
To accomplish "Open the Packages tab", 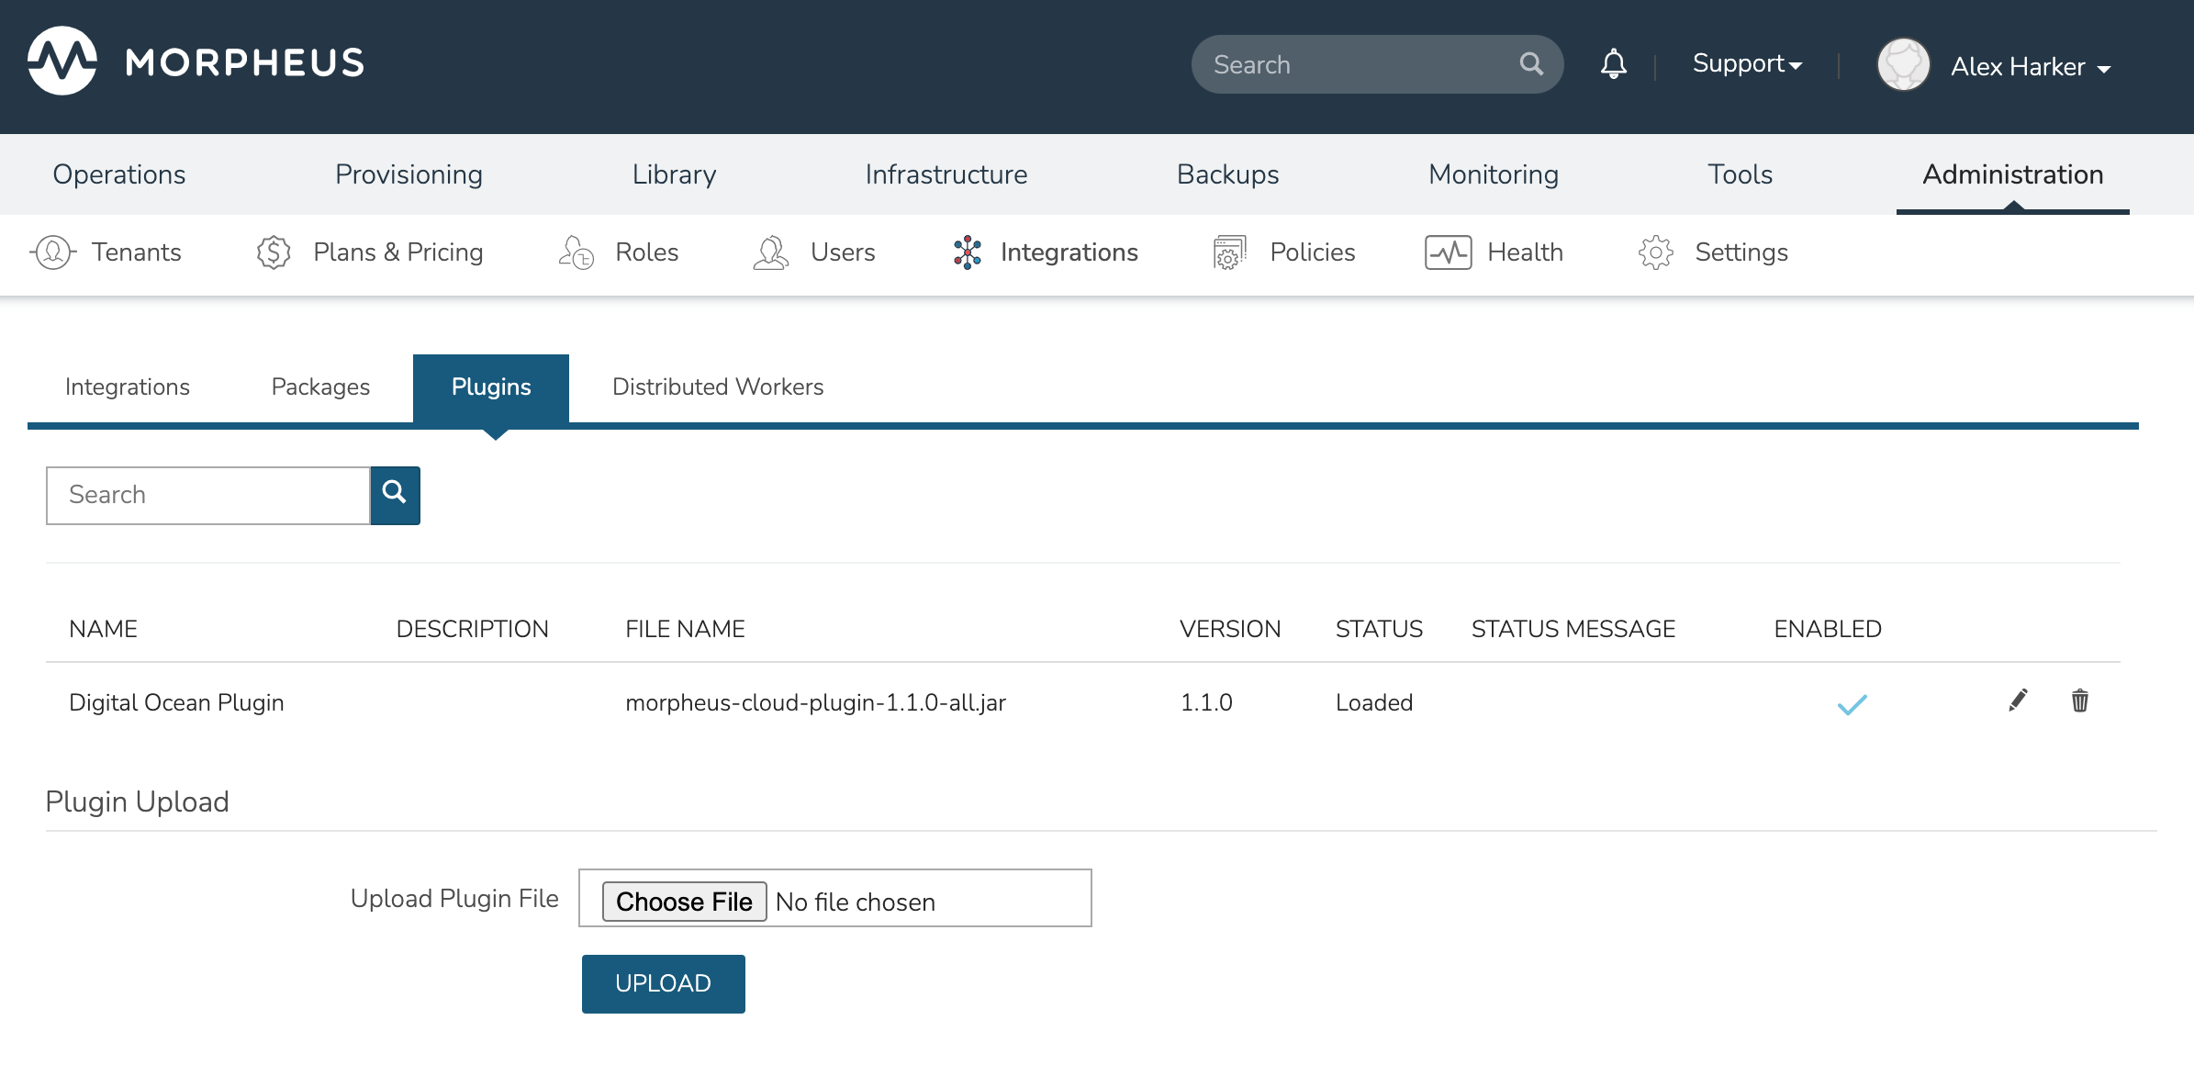I will point(319,387).
